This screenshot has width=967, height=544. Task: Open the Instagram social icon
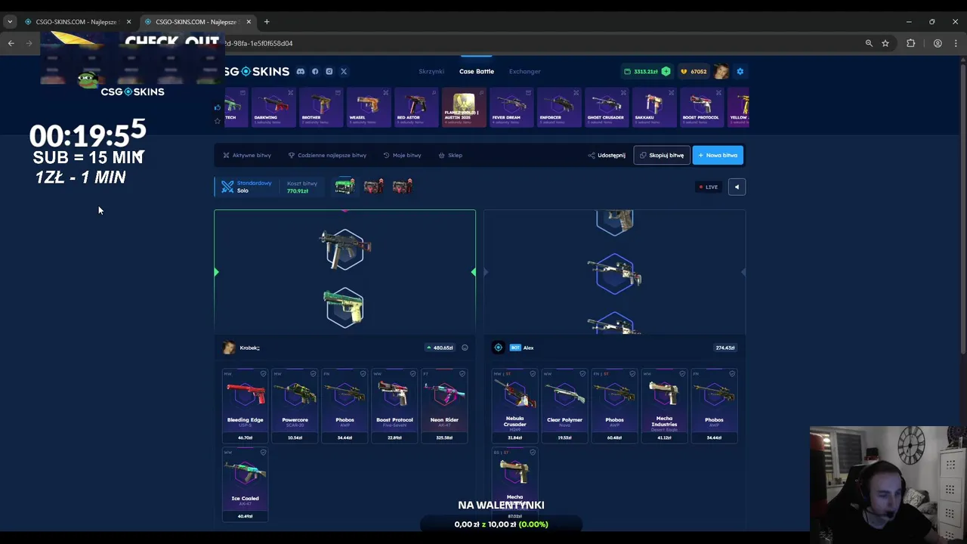tap(329, 71)
